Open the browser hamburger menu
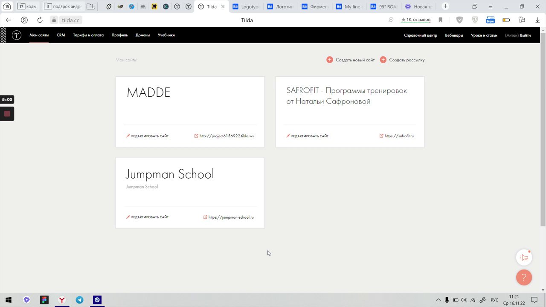 click(x=491, y=6)
